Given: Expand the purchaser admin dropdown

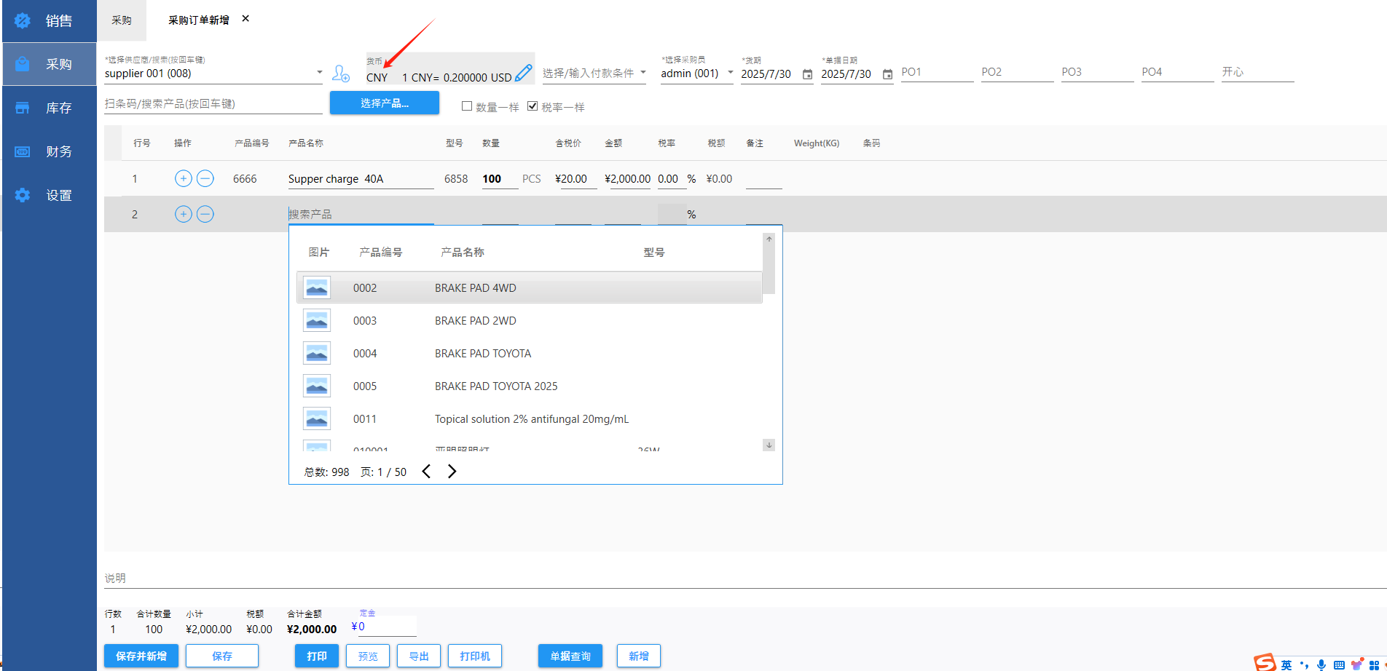Looking at the screenshot, I should pyautogui.click(x=730, y=73).
